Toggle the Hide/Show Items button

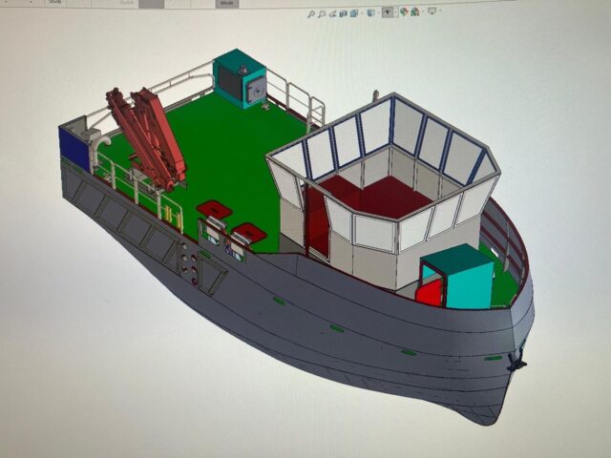tap(388, 11)
